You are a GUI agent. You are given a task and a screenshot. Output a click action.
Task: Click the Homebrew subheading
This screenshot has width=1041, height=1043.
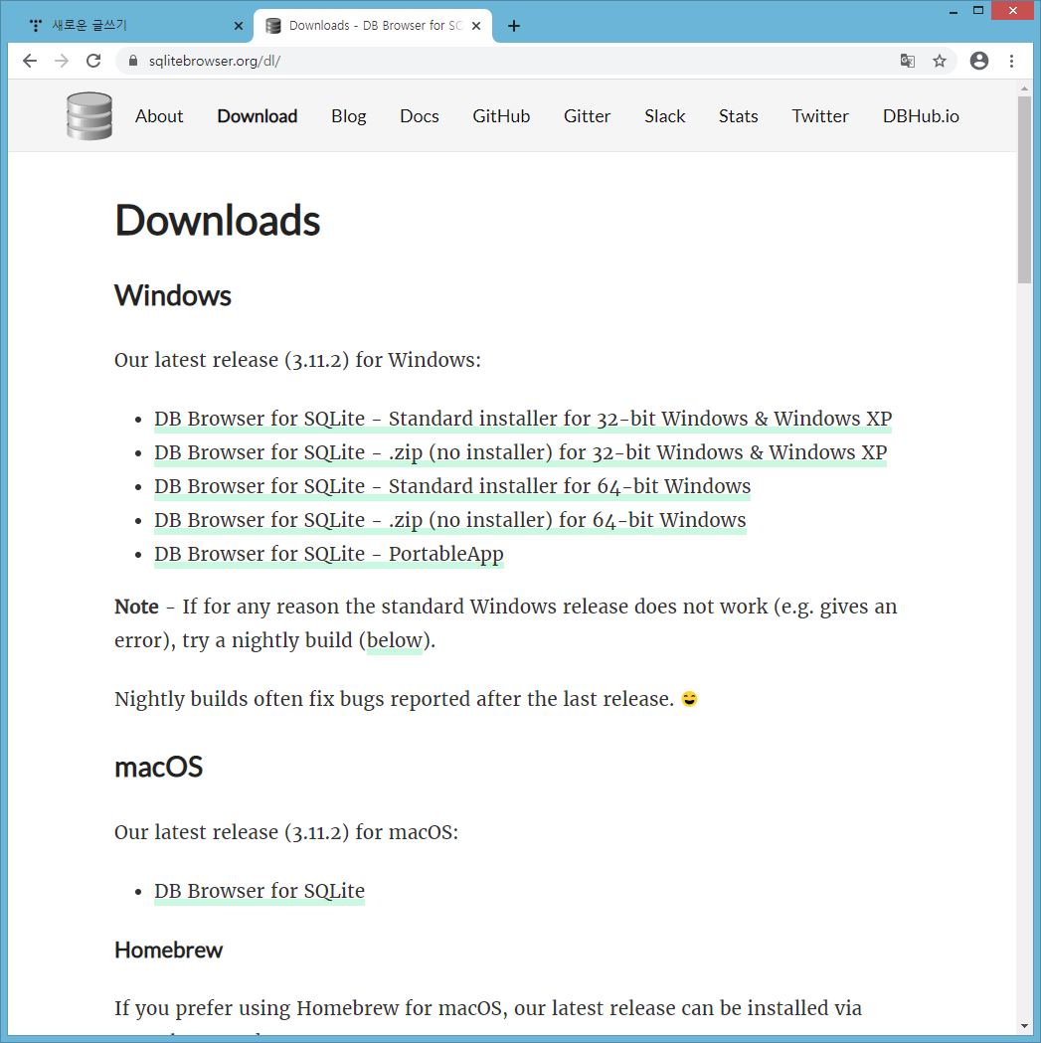168,951
